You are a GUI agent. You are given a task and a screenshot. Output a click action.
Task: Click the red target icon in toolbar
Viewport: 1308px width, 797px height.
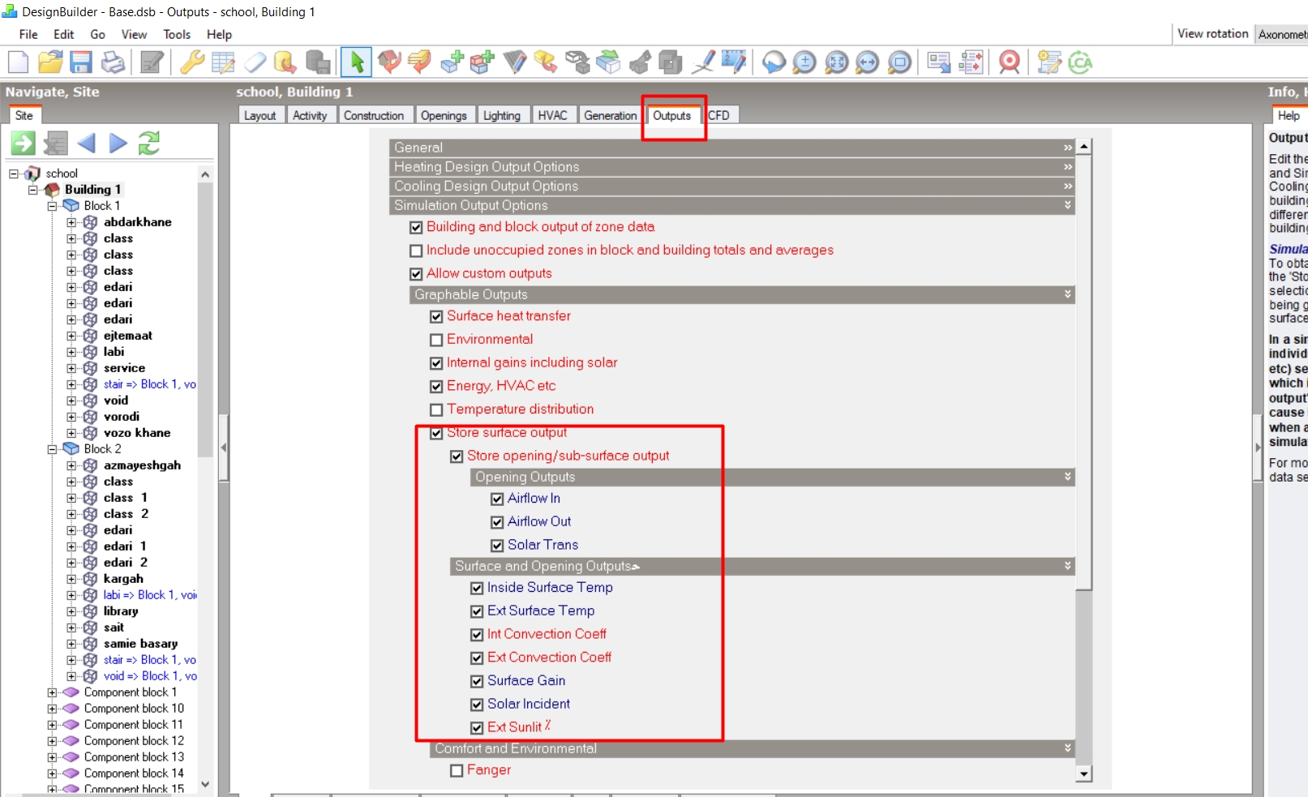coord(1010,62)
